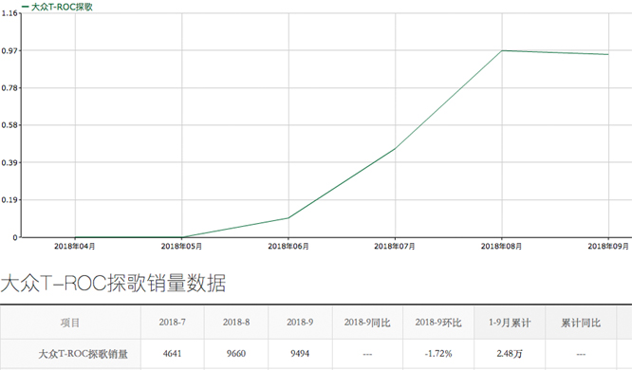Select the row label 大众T-ROC探歌销量
The image size is (632, 370).
pyautogui.click(x=83, y=354)
